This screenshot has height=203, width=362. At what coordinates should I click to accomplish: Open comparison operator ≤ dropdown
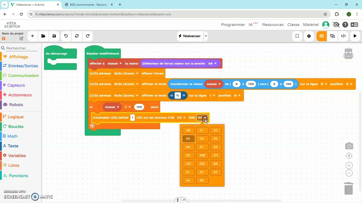click(x=128, y=107)
